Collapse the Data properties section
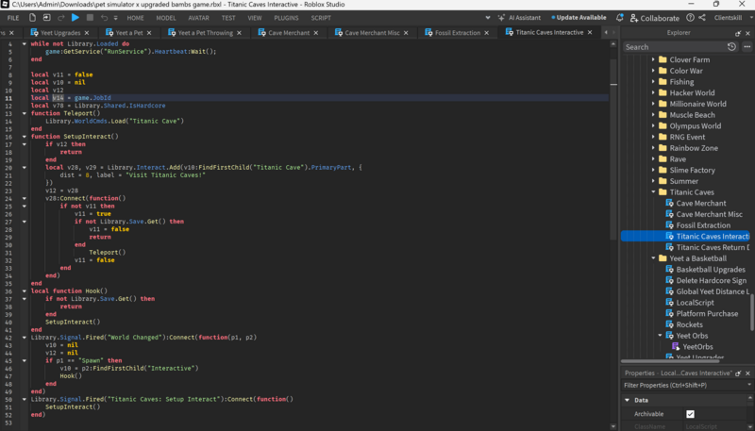 629,400
